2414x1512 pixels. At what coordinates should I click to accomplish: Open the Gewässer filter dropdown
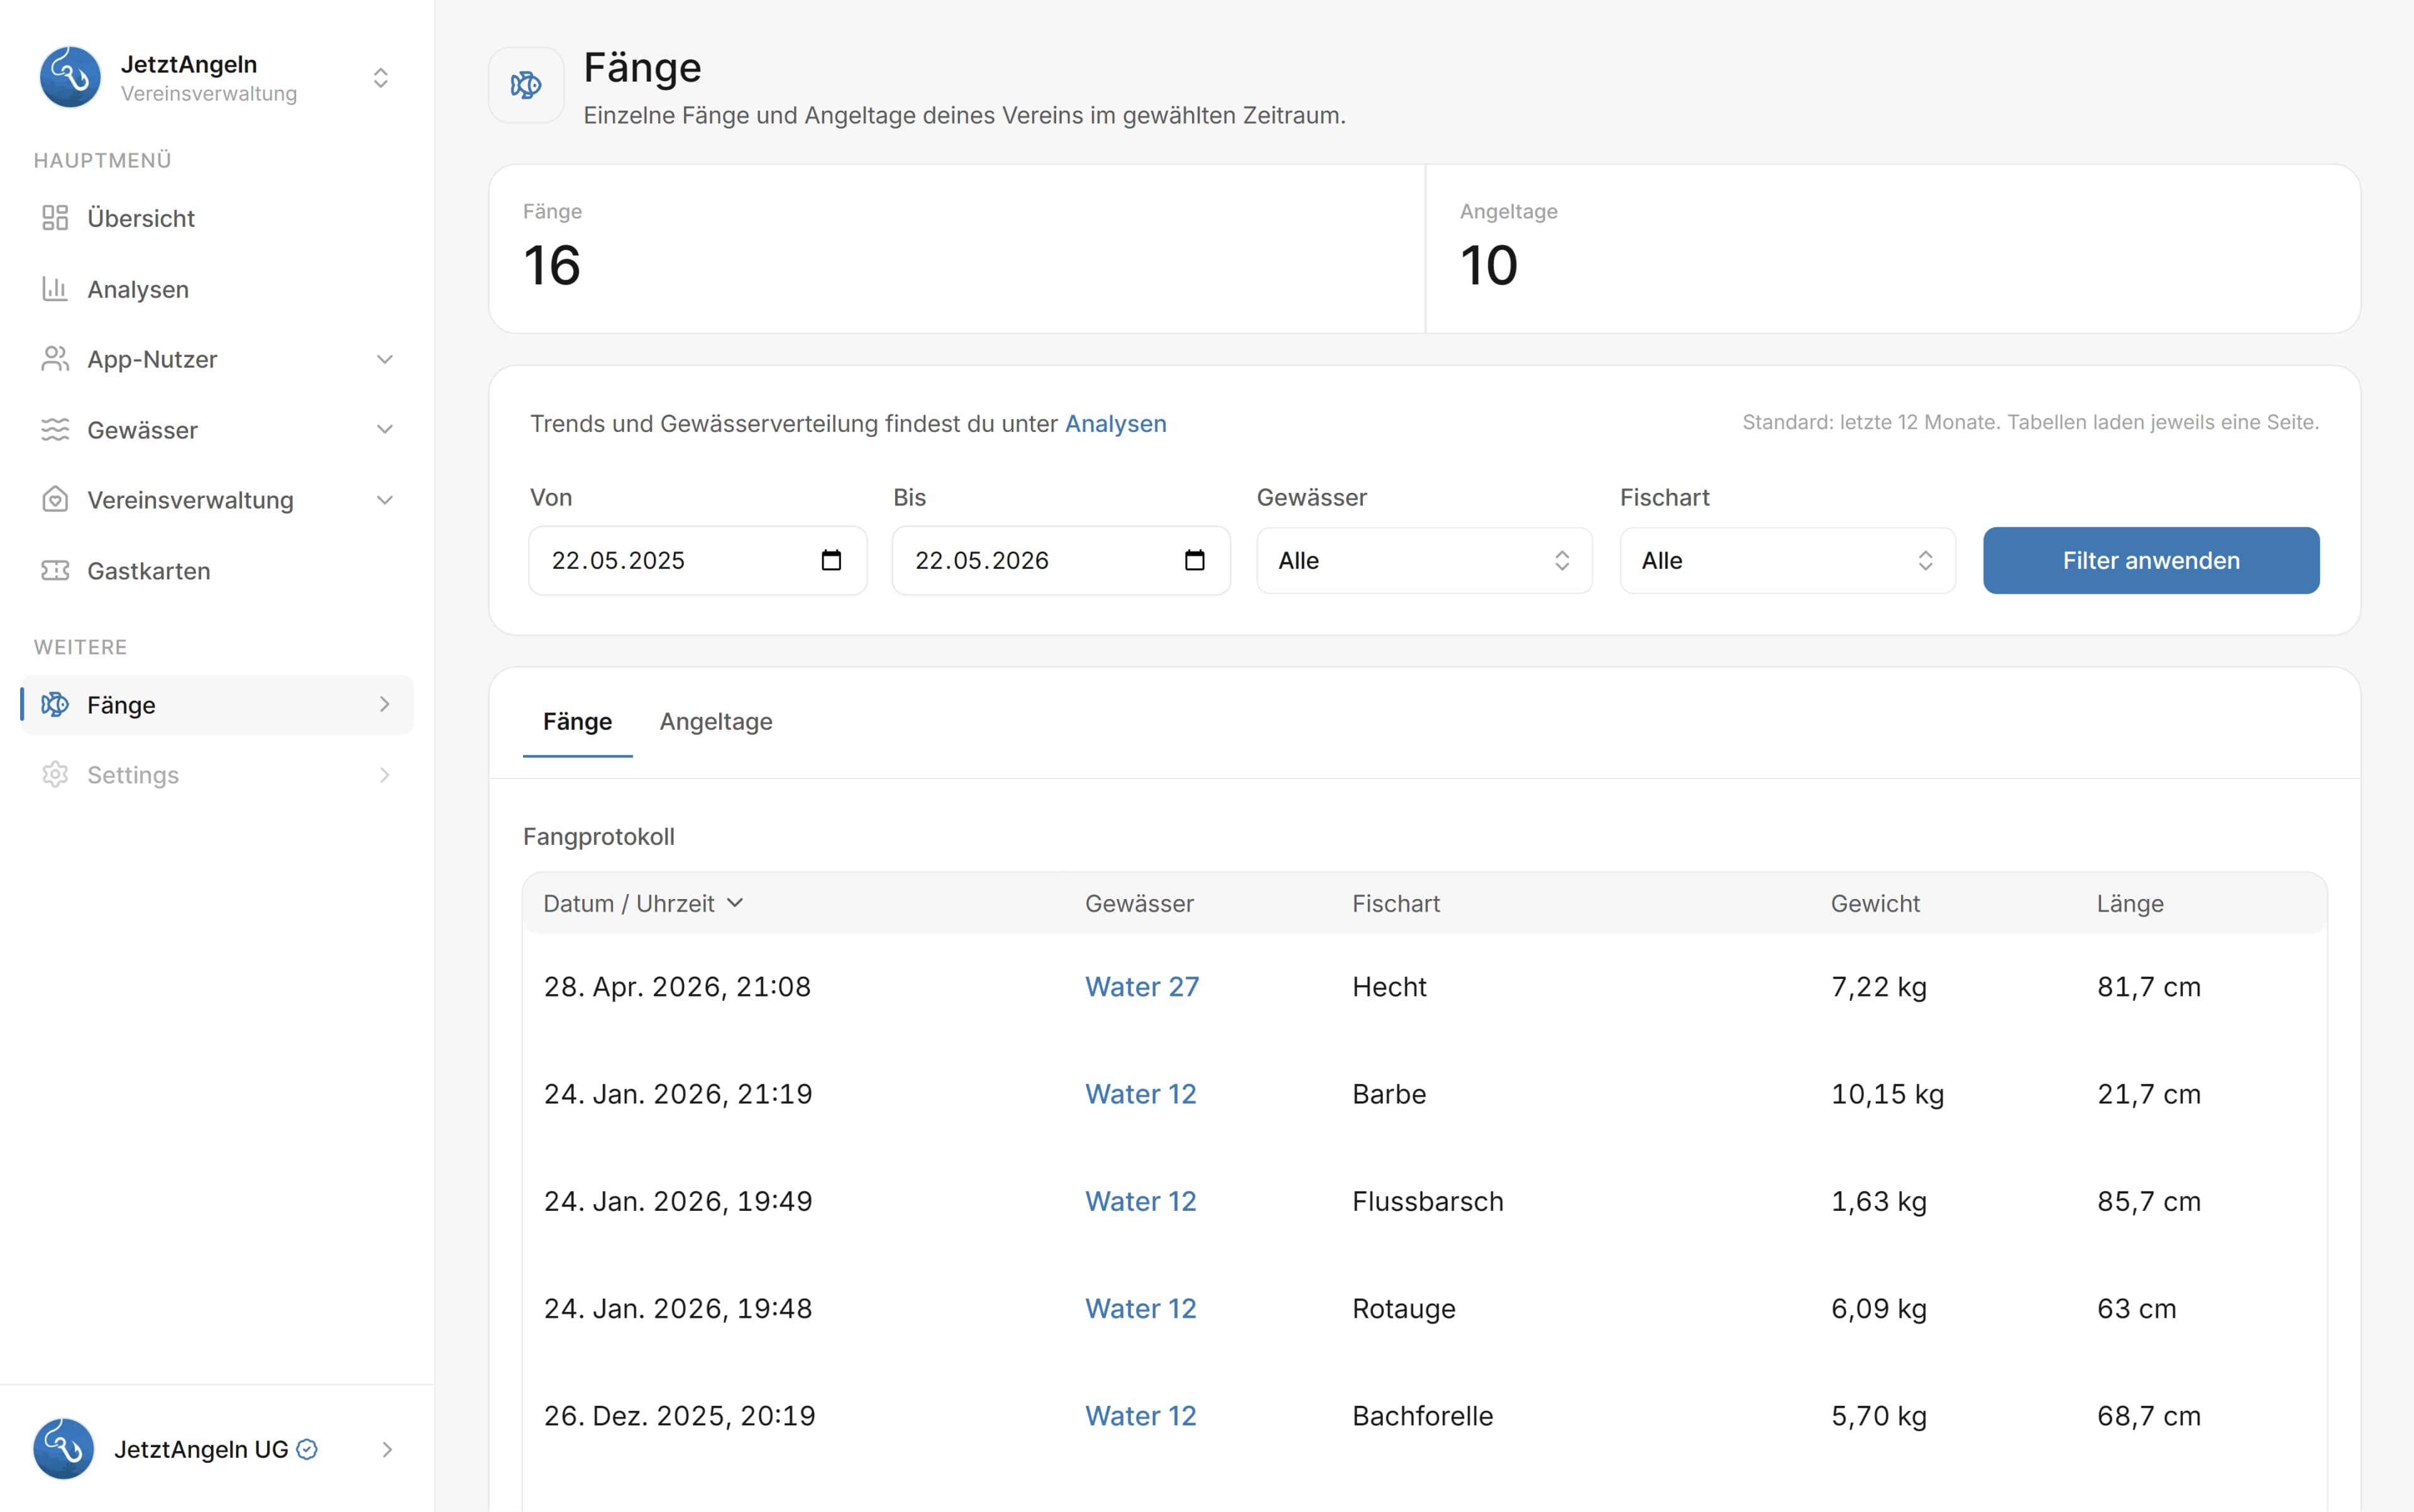[x=1424, y=561]
